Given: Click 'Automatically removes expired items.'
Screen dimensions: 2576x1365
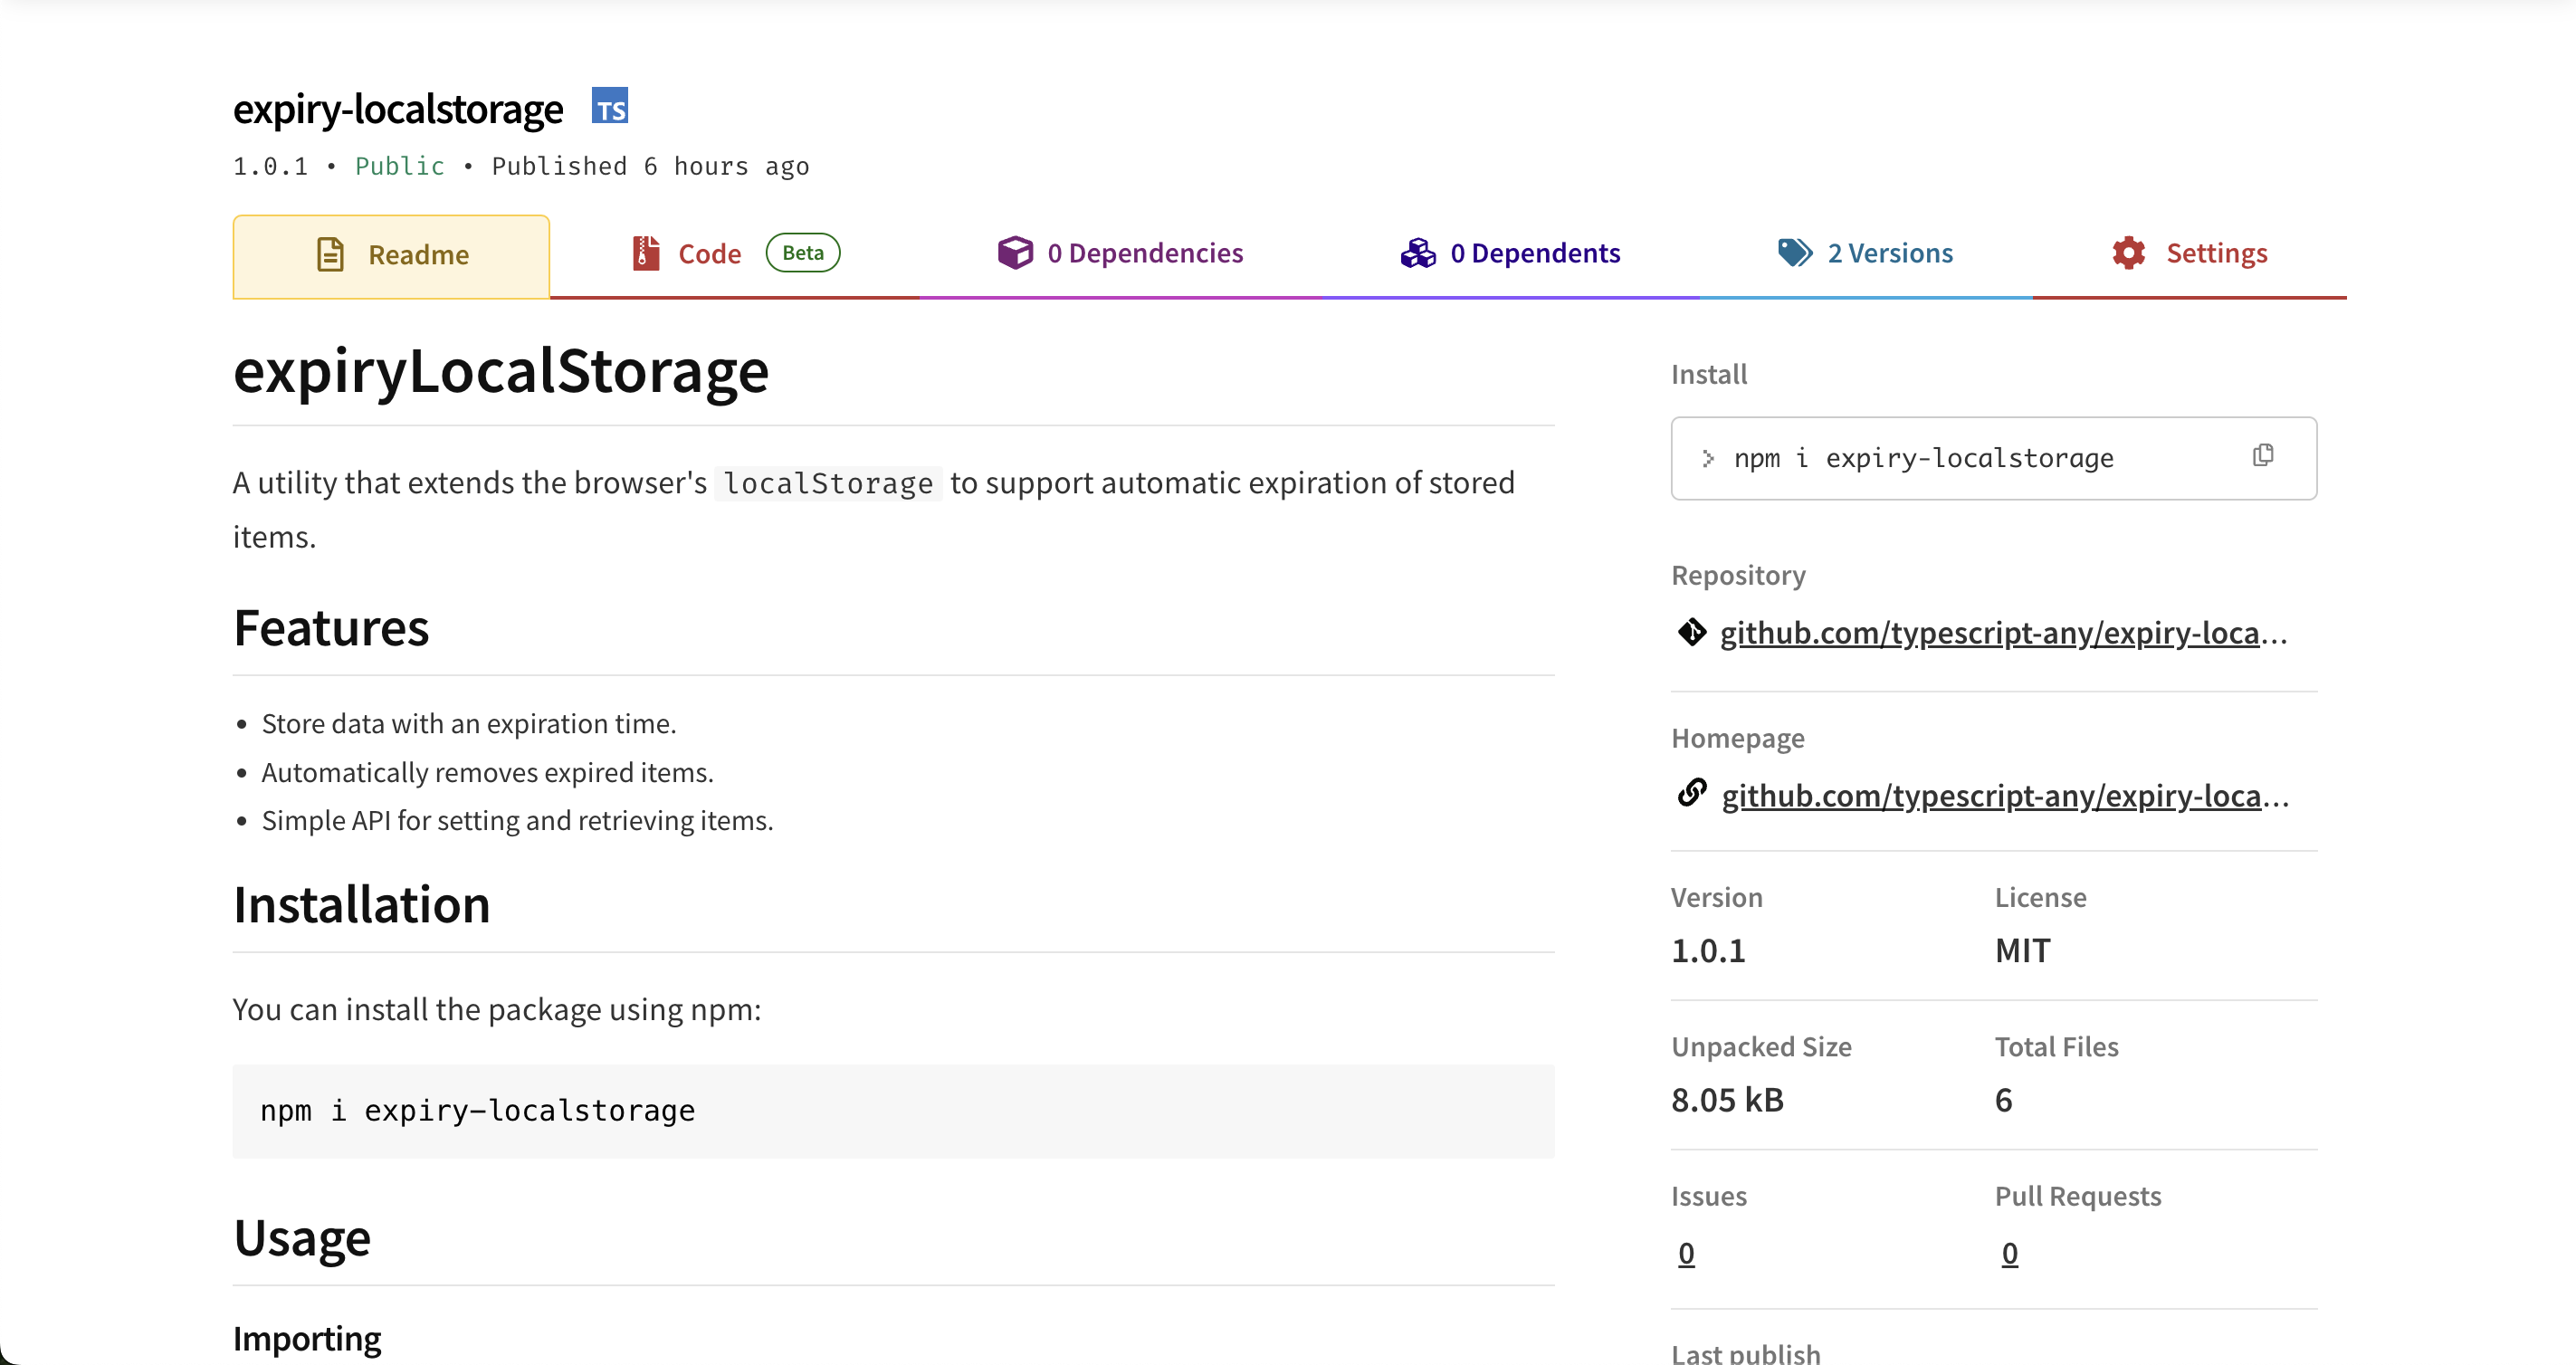Looking at the screenshot, I should (487, 773).
